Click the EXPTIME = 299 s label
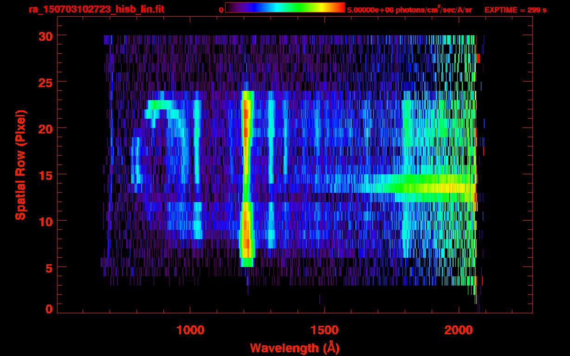The image size is (570, 356). (515, 10)
